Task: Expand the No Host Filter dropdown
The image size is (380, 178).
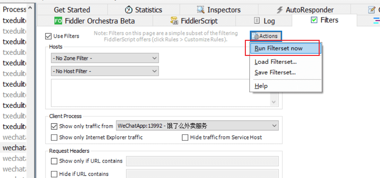Action: click(x=105, y=71)
